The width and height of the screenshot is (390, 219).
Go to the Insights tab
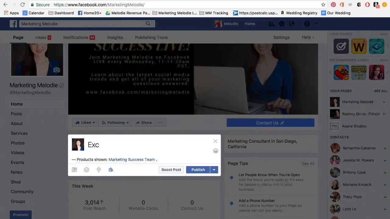115,37
